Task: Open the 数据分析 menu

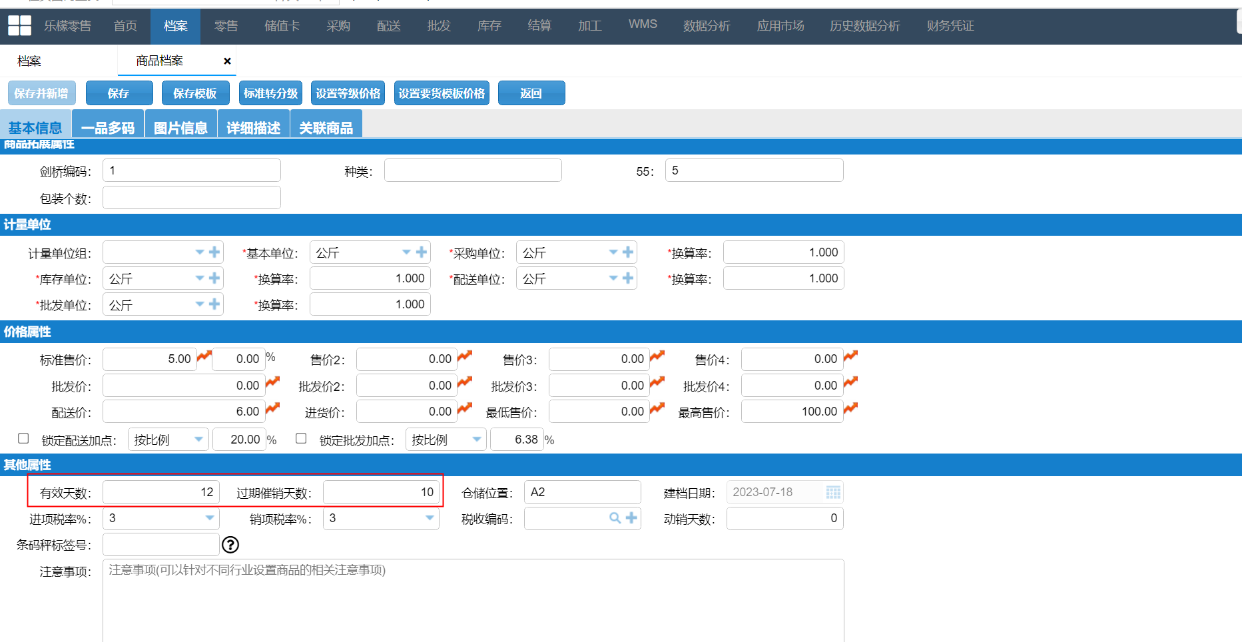Action: [707, 26]
